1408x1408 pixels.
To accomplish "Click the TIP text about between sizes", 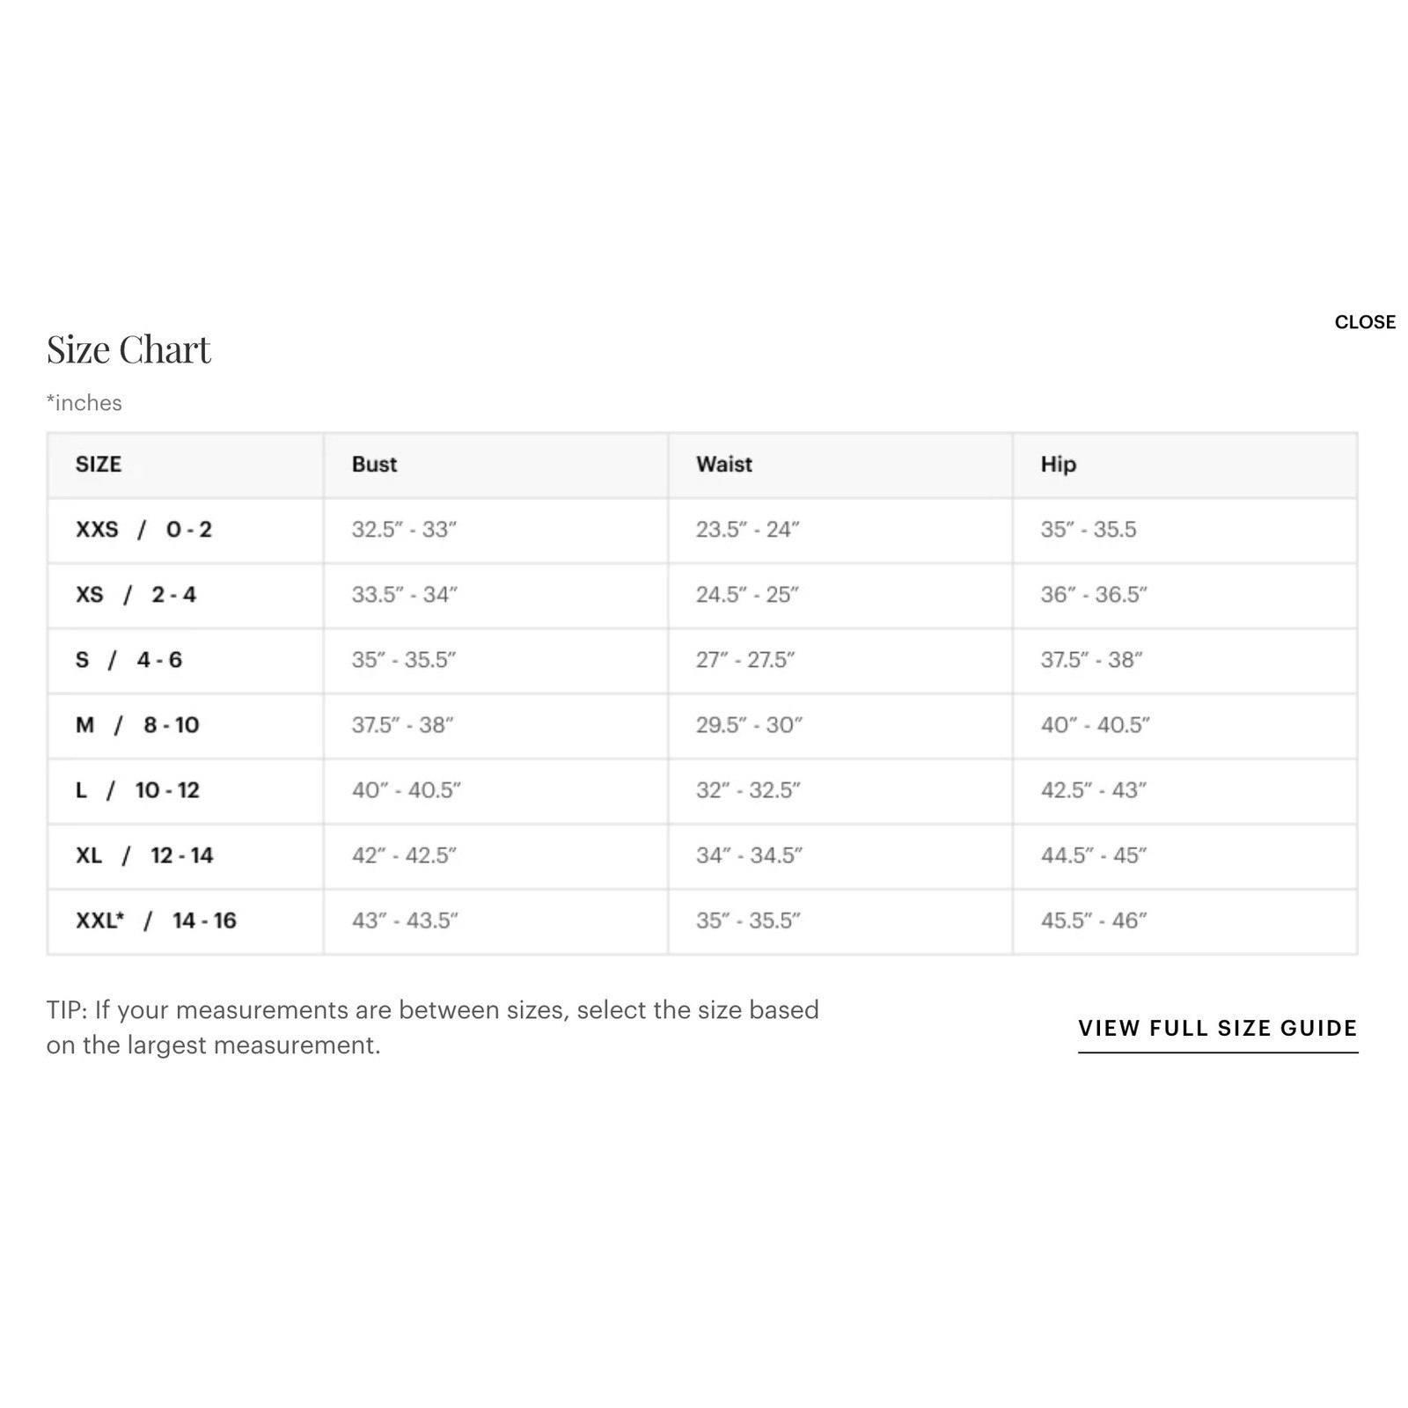I will point(432,1027).
